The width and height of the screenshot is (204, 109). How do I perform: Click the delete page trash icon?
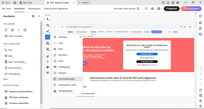click(18, 30)
